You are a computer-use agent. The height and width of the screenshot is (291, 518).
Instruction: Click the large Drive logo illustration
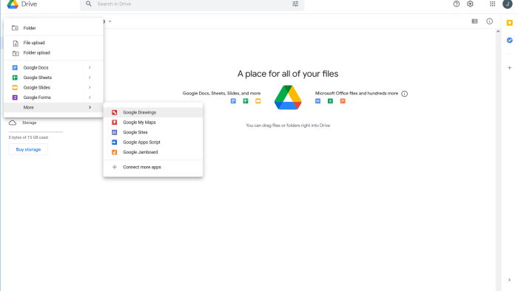[288, 97]
